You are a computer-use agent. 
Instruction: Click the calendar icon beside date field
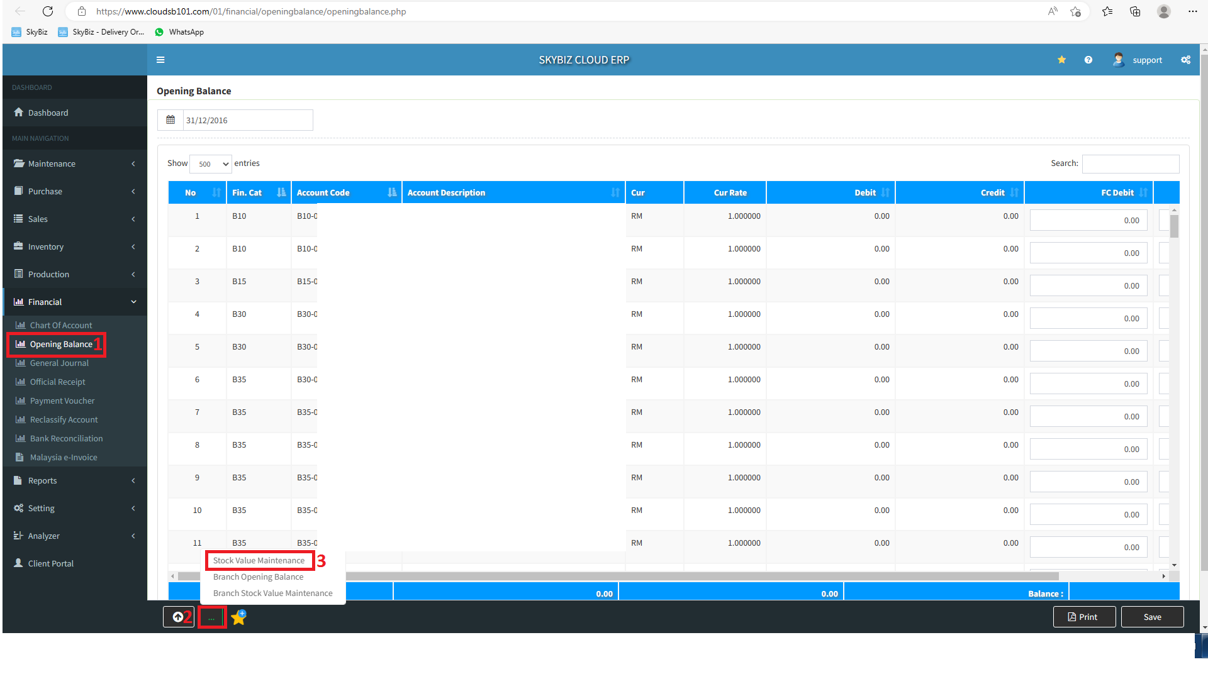click(171, 120)
